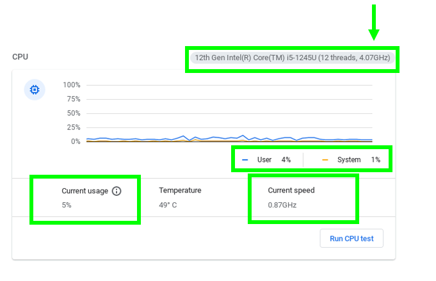Click the User 4% legend text

tap(273, 159)
